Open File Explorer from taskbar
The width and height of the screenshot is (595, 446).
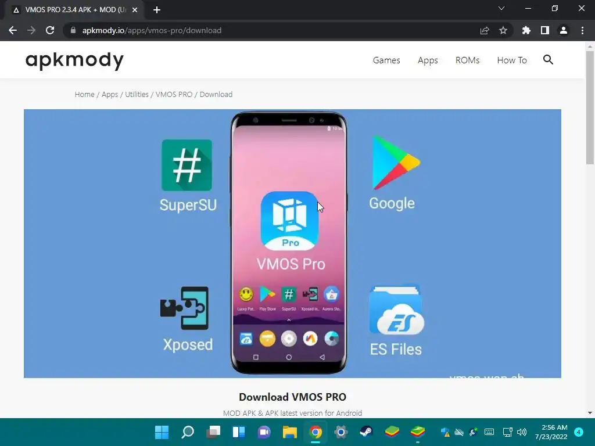tap(290, 432)
